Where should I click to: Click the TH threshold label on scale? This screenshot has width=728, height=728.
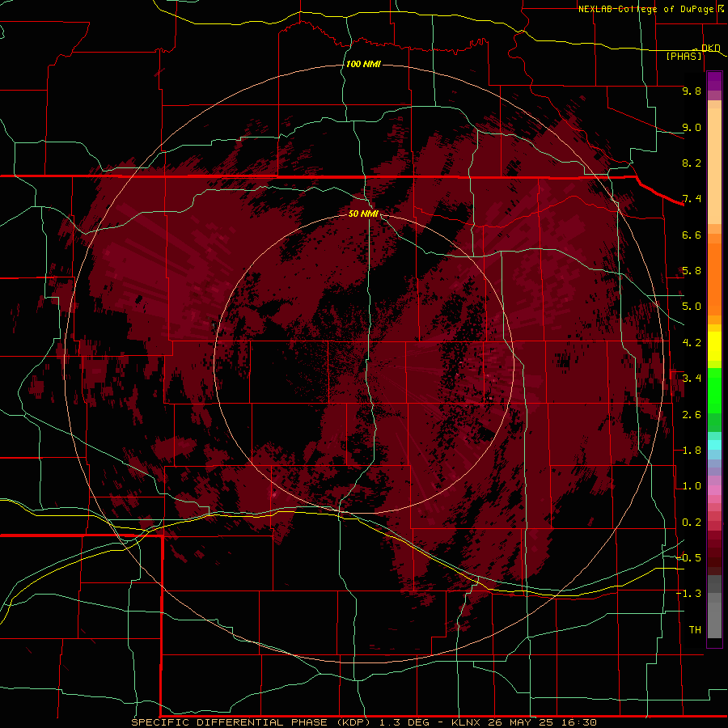click(695, 630)
